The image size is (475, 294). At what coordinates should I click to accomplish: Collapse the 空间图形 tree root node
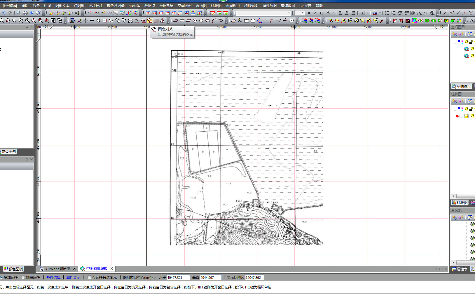click(455, 42)
